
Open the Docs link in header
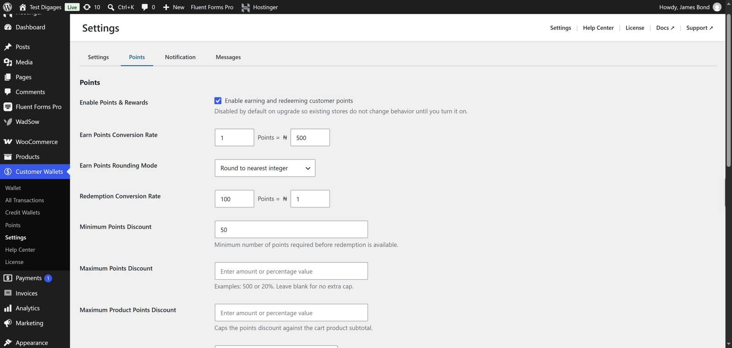pyautogui.click(x=665, y=28)
